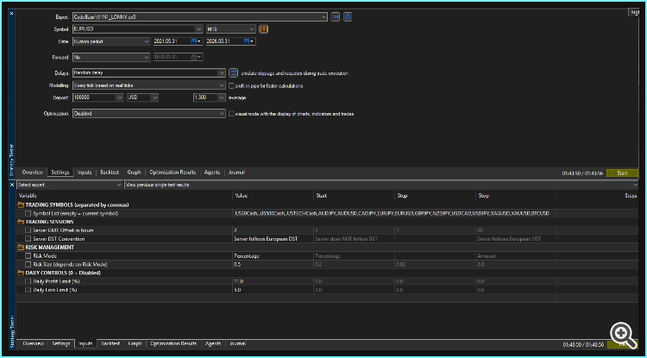Open Journal tab in lower panel
The height and width of the screenshot is (358, 647).
(237, 343)
